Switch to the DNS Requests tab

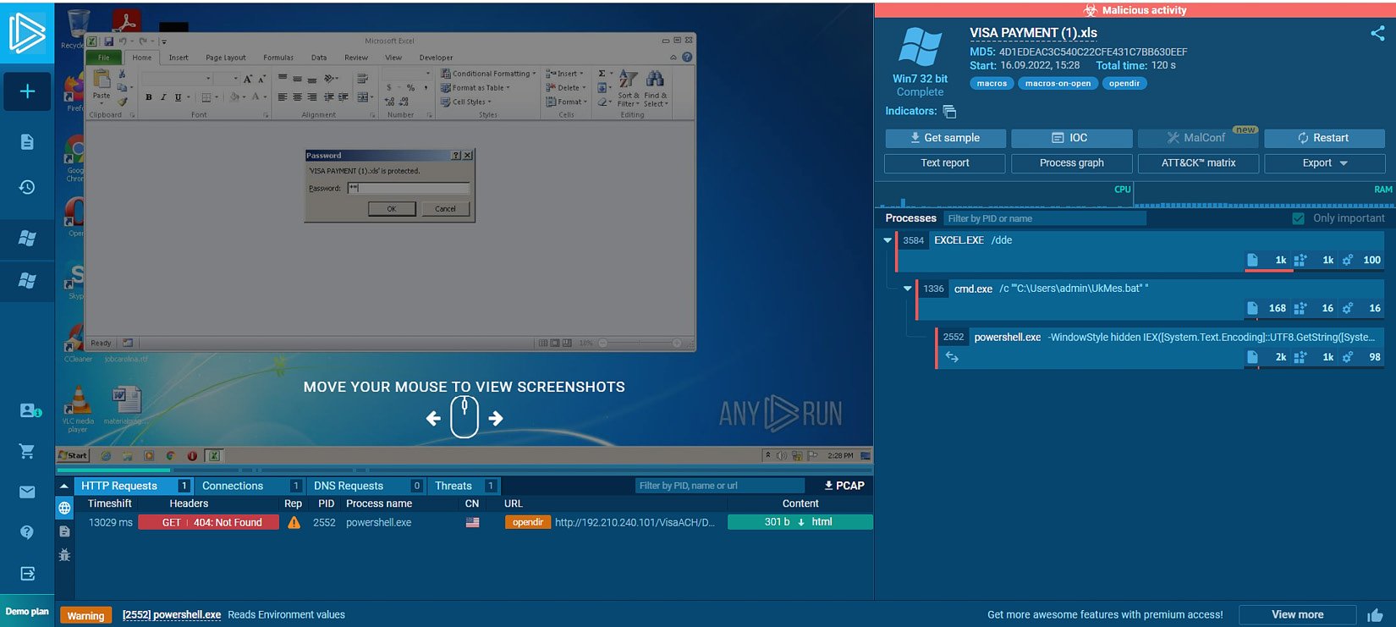coord(365,487)
